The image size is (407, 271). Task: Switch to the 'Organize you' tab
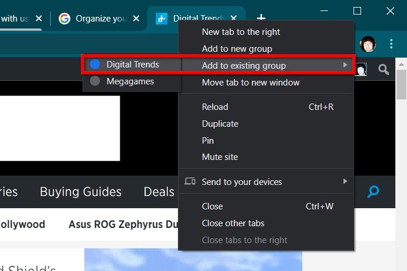(x=99, y=19)
